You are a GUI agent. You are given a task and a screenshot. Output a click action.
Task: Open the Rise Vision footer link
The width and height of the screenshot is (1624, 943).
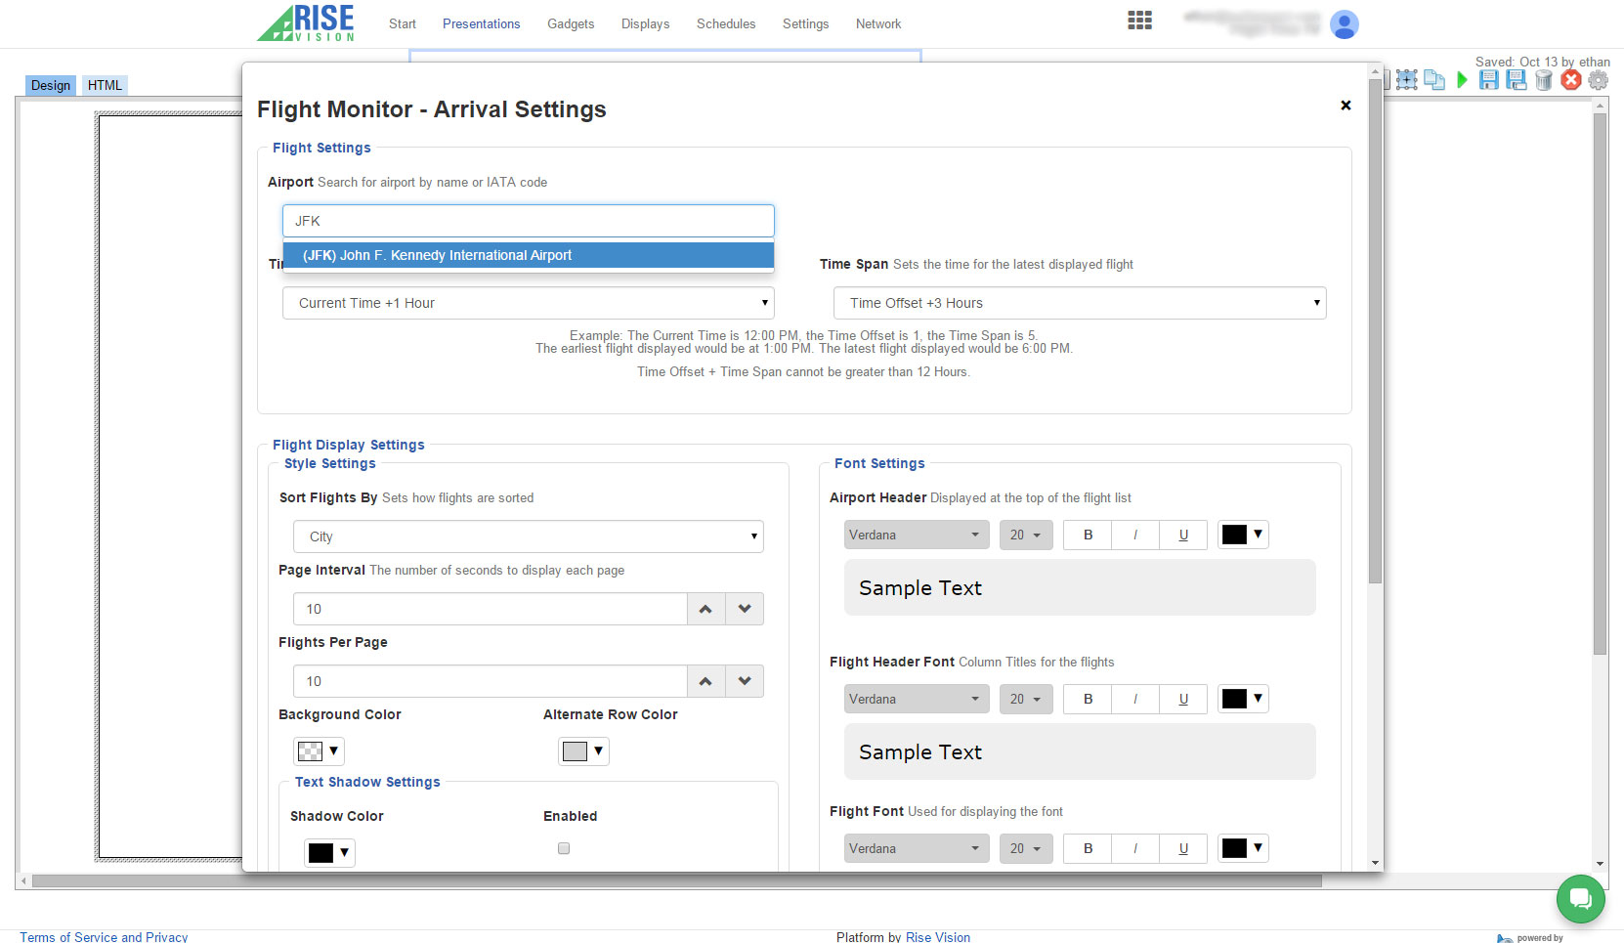938,937
